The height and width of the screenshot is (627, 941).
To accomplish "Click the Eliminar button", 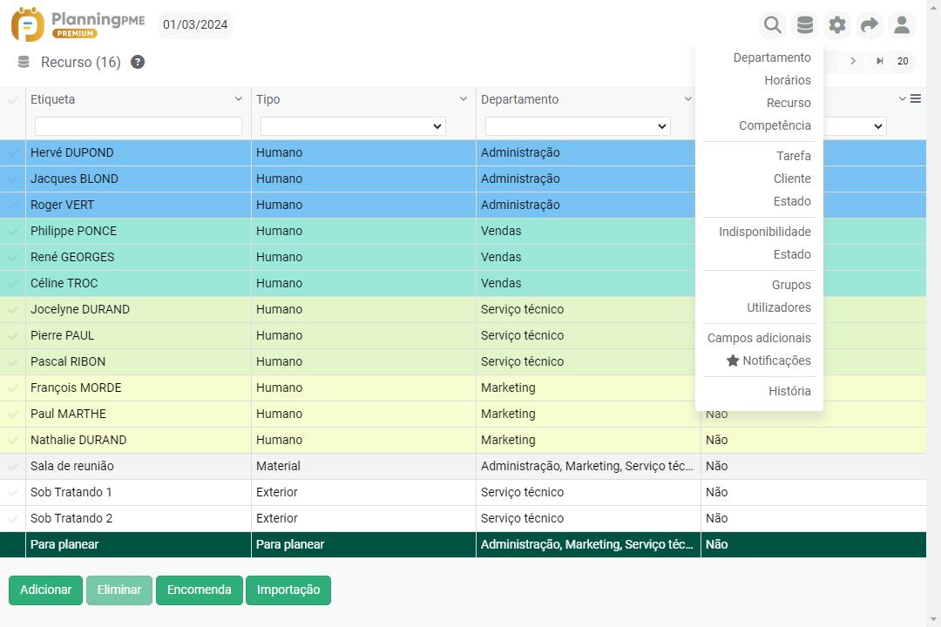I will click(x=118, y=590).
